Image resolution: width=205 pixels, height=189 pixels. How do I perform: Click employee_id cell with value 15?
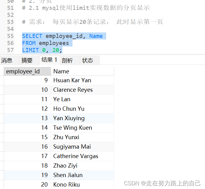[27, 137]
